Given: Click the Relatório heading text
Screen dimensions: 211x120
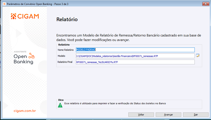Looking at the screenshot, I should pyautogui.click(x=67, y=20).
